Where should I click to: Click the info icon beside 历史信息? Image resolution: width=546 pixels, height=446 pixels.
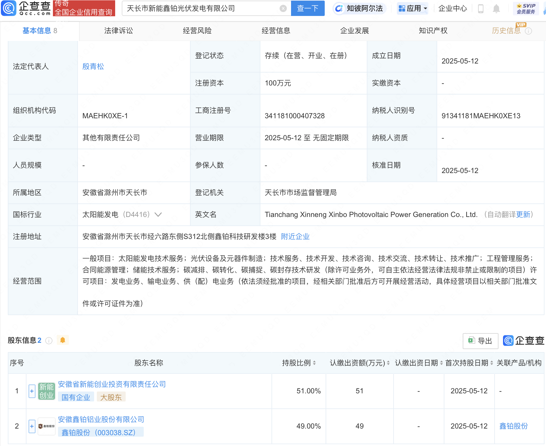[528, 31]
